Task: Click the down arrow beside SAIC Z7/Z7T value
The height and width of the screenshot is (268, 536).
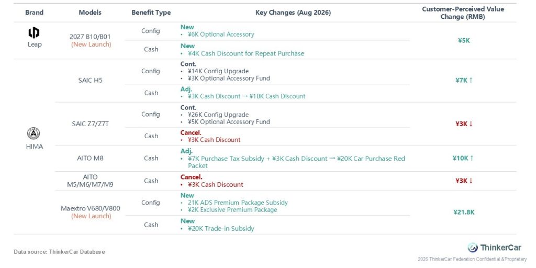Action: 471,124
